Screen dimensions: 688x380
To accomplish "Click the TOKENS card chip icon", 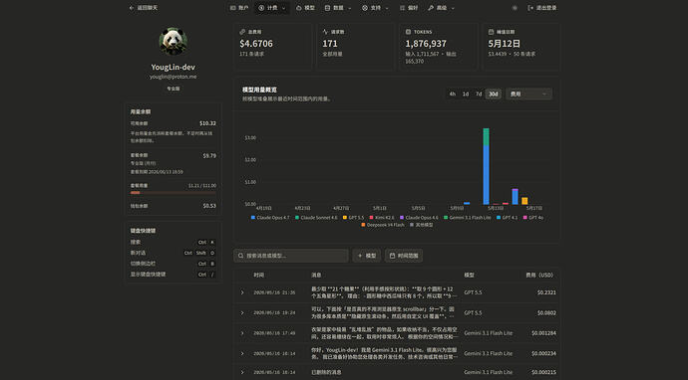I will click(x=408, y=32).
